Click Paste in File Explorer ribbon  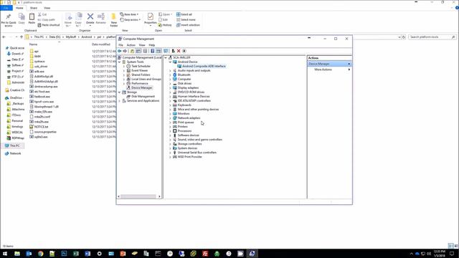(32, 19)
